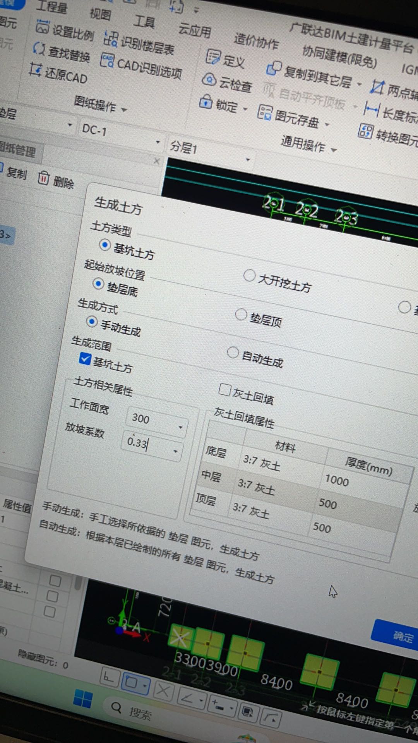Run the 云检查 cloud check icon
Viewport: 418px width, 743px height.
click(209, 80)
